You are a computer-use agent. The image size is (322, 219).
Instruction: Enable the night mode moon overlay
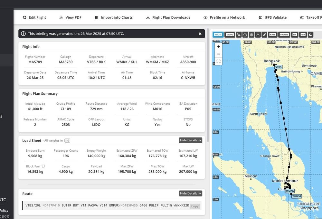(311, 34)
